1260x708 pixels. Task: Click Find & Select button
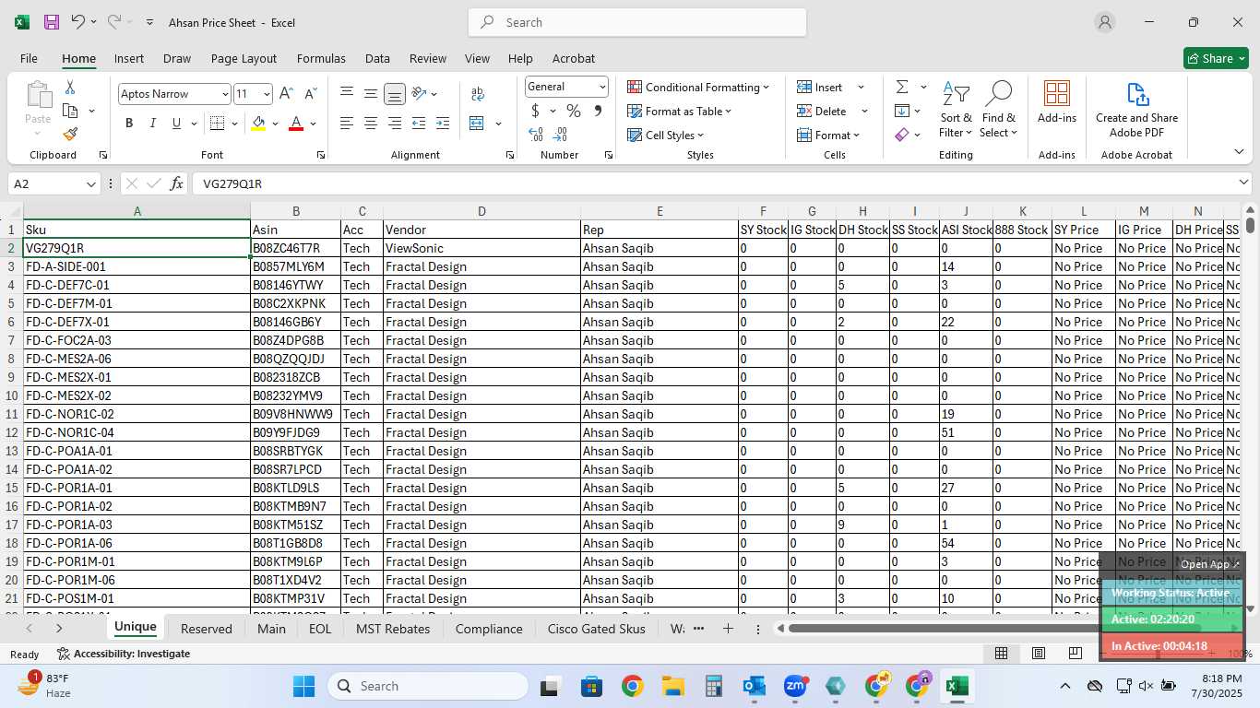998,110
